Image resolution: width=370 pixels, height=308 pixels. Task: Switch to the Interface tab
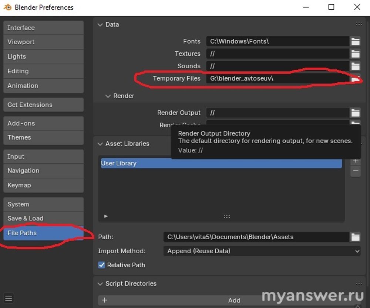coord(43,28)
